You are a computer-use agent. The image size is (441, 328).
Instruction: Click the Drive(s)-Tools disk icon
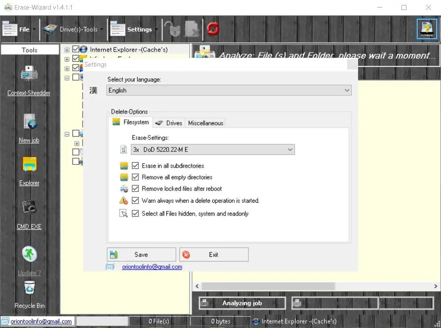point(50,29)
